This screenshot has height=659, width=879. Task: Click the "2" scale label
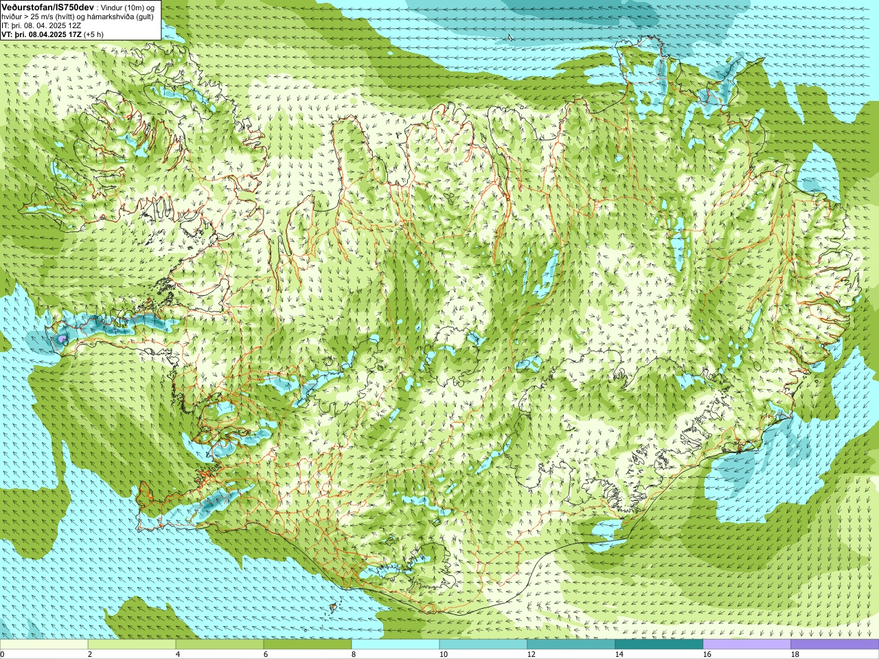90,655
